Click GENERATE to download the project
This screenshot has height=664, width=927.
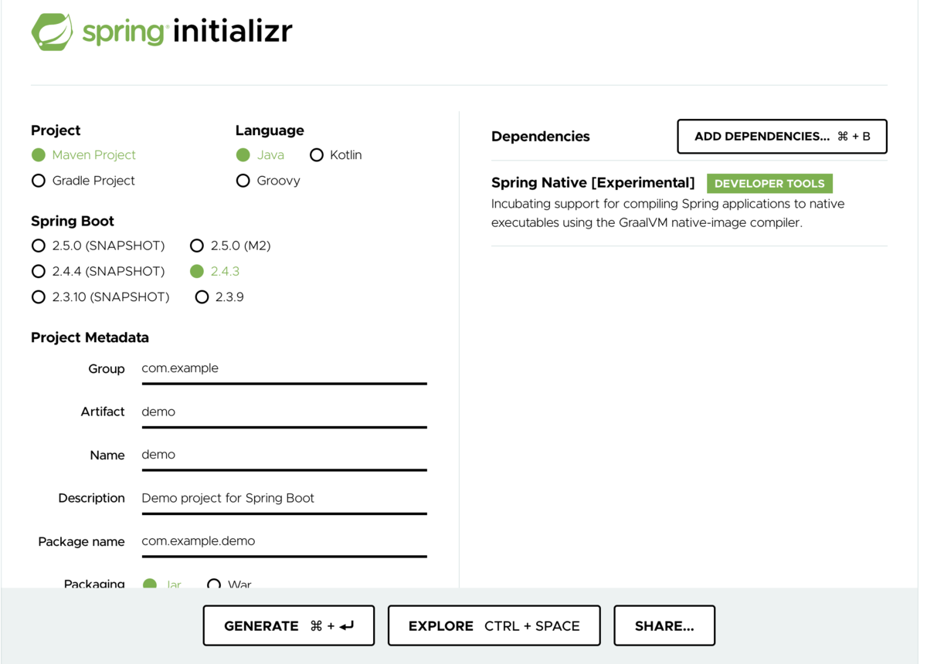point(288,625)
